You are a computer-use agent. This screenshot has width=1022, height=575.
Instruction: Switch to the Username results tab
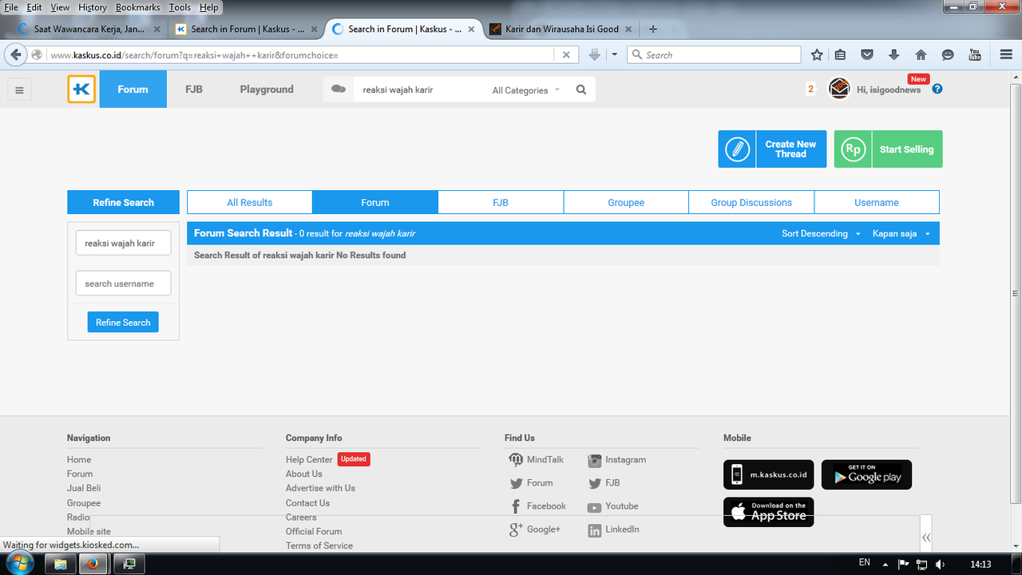click(877, 203)
